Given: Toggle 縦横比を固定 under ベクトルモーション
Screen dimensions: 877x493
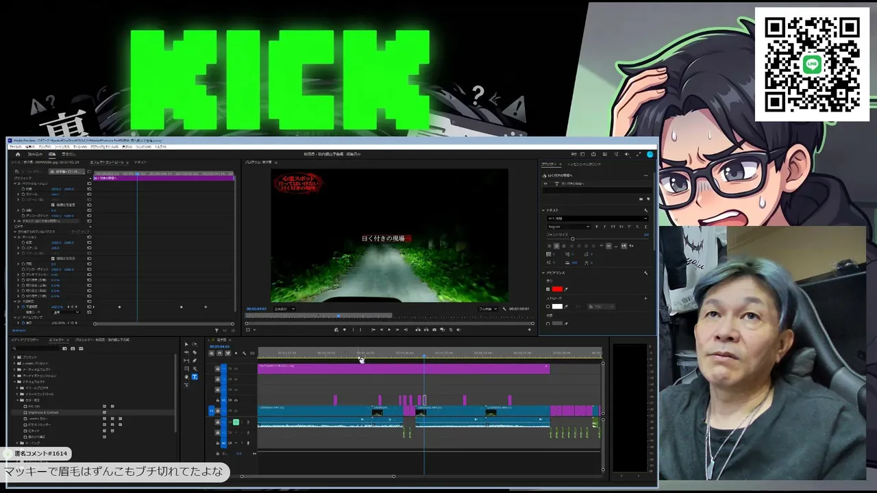Looking at the screenshot, I should pyautogui.click(x=53, y=205).
